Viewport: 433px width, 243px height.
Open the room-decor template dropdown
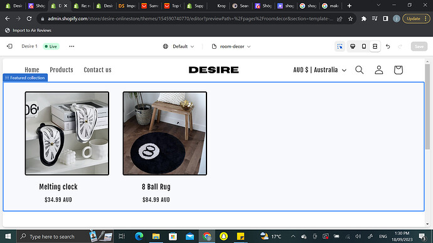pyautogui.click(x=231, y=46)
